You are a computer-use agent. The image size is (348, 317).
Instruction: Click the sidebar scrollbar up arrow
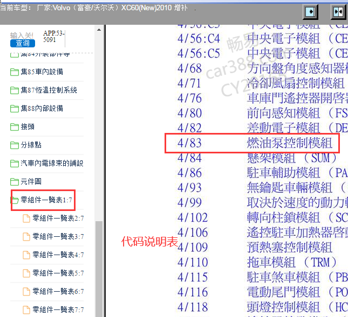(x=99, y=30)
